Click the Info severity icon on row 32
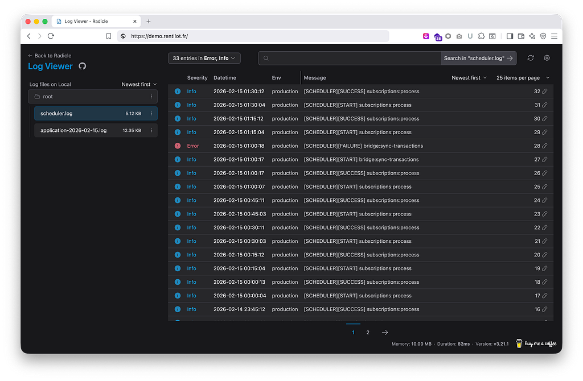The image size is (583, 381). click(x=178, y=92)
